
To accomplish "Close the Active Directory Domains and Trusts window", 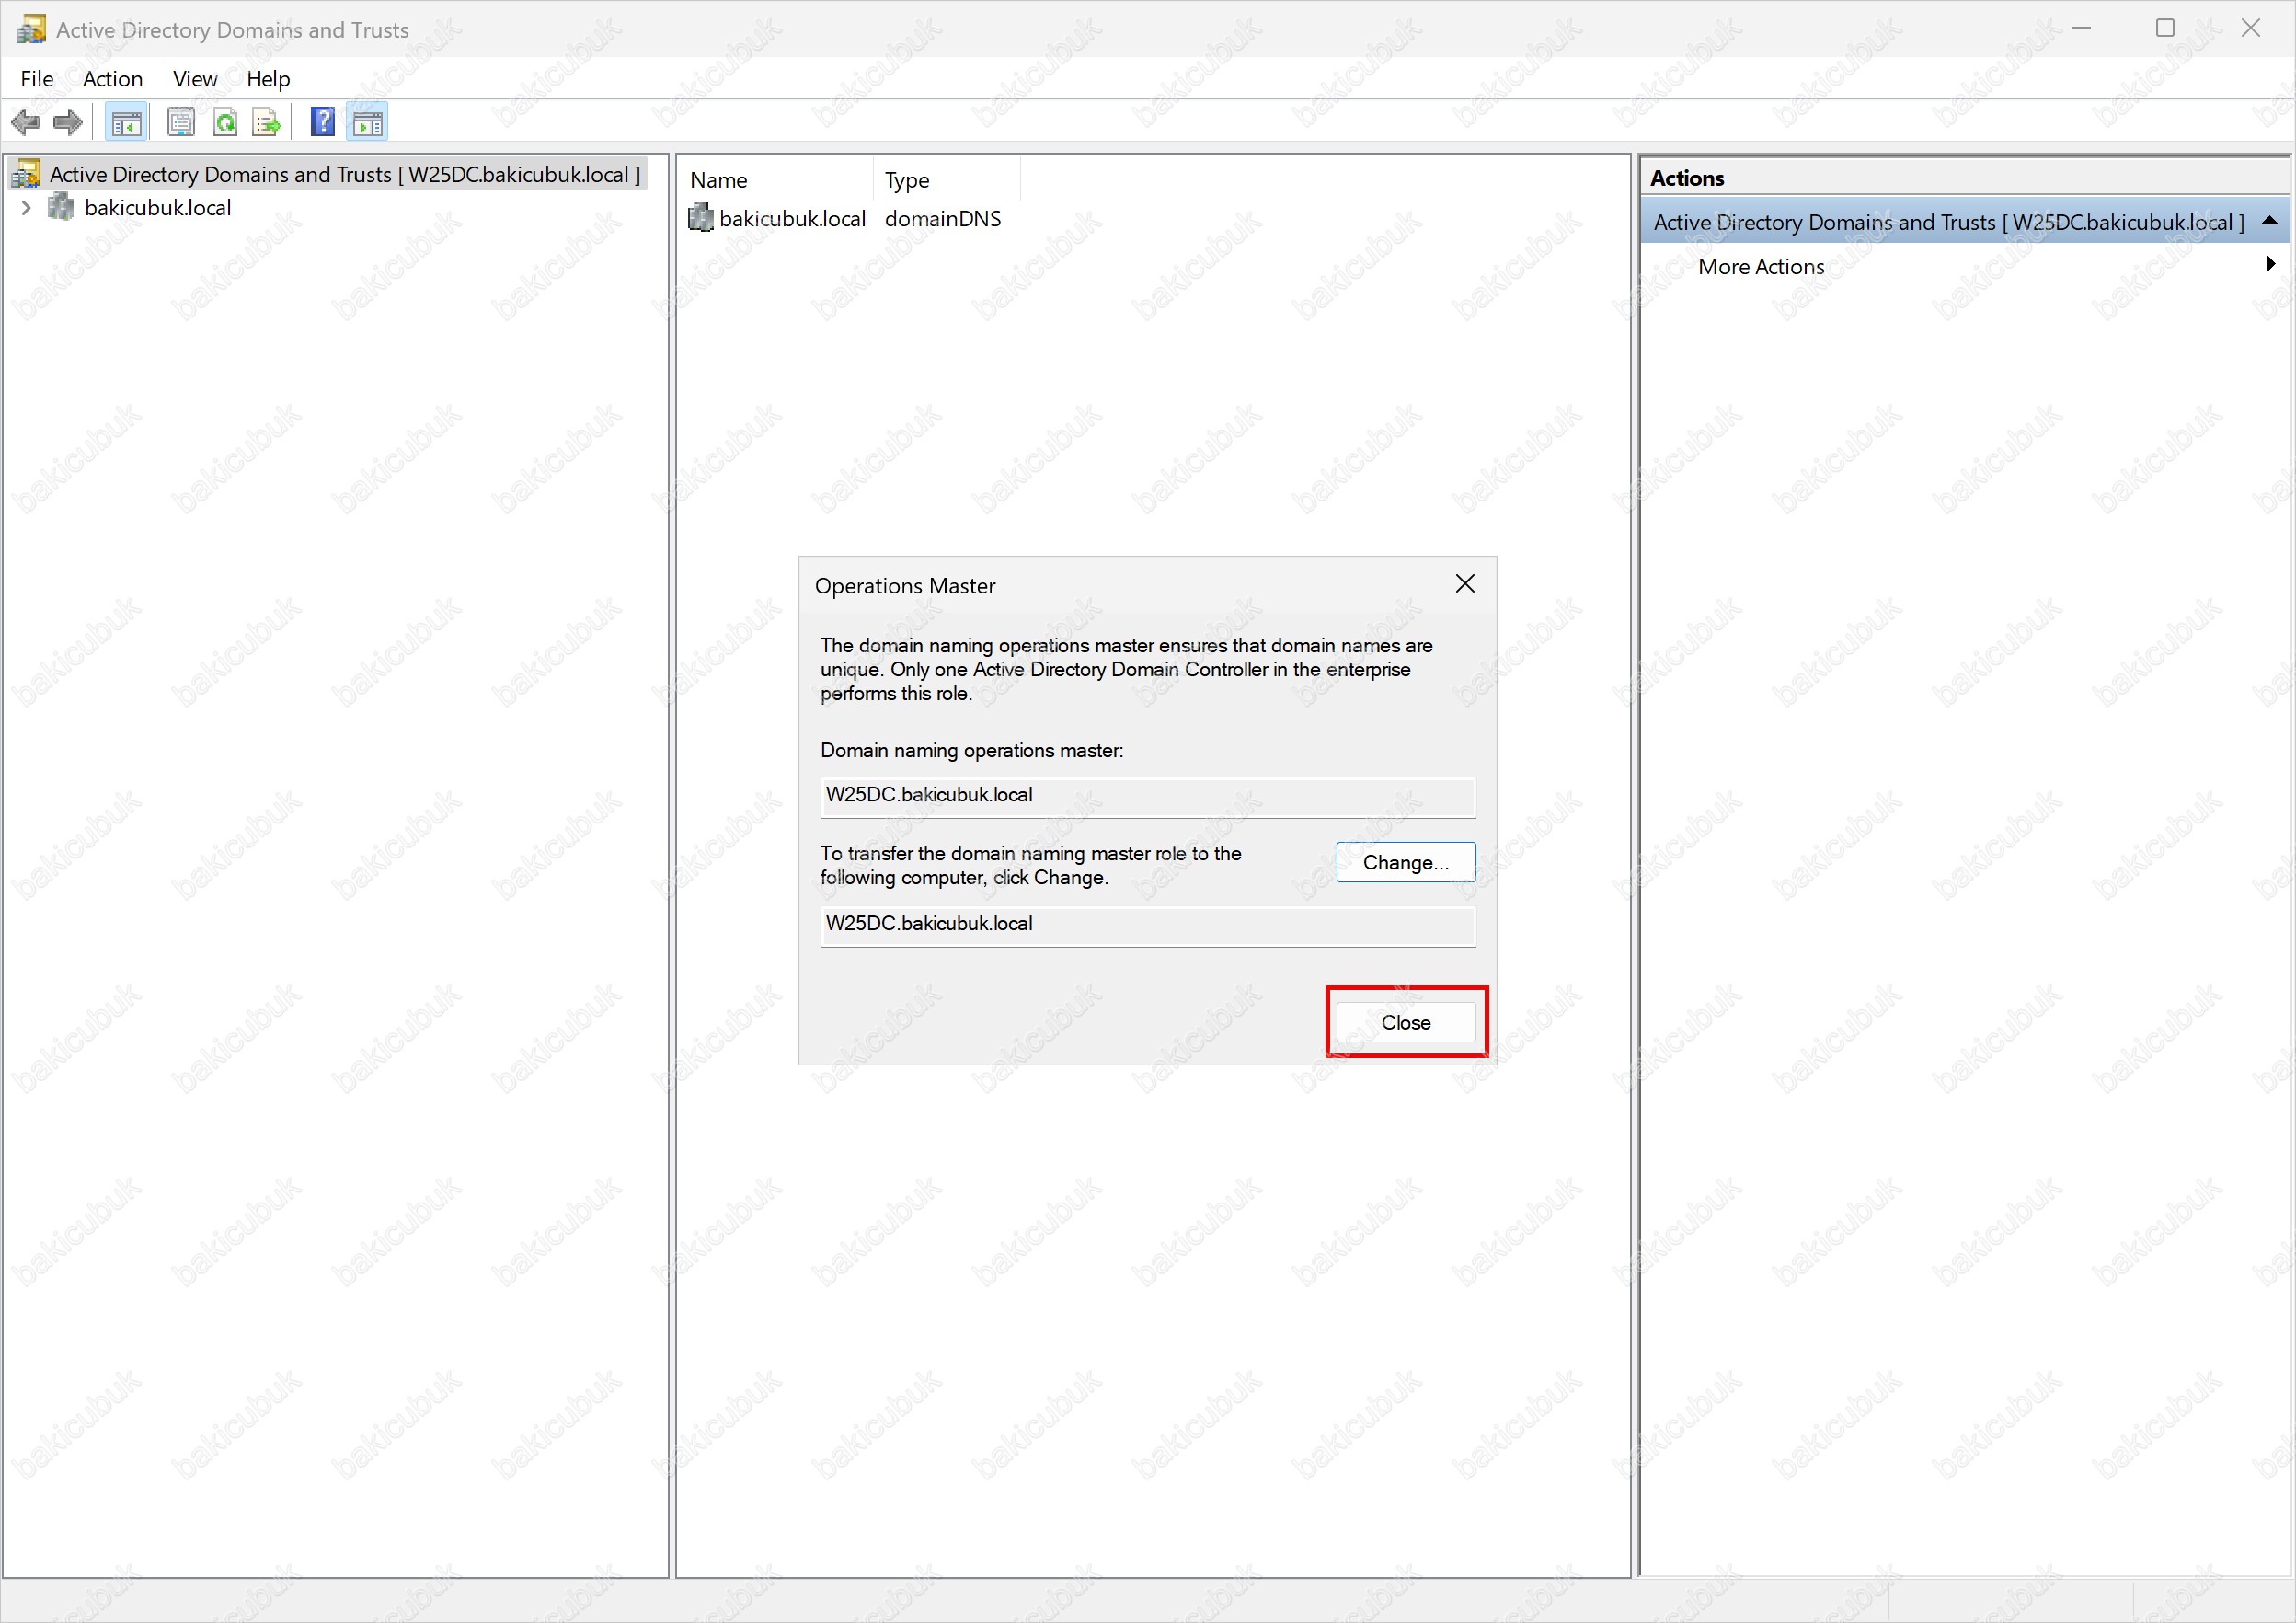I will [x=2250, y=28].
